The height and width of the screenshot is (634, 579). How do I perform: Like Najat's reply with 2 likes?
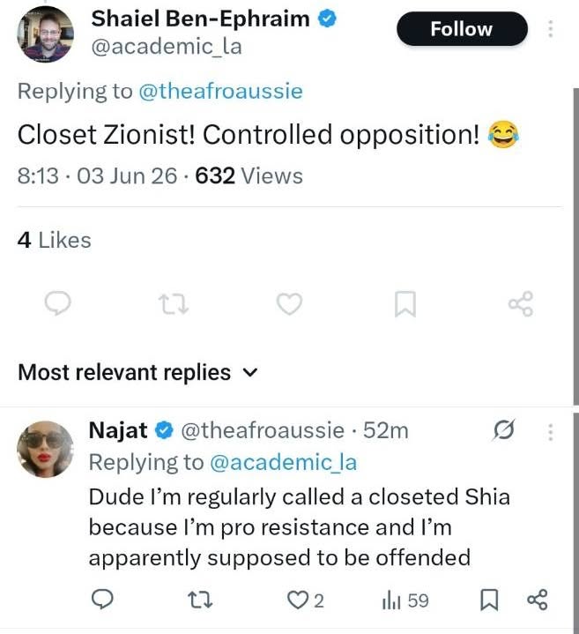point(305,600)
